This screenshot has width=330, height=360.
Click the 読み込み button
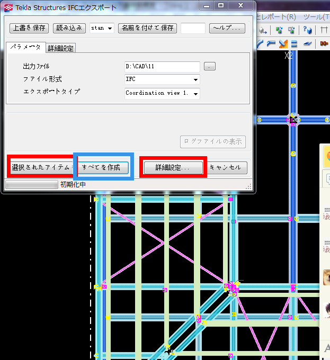pos(69,28)
